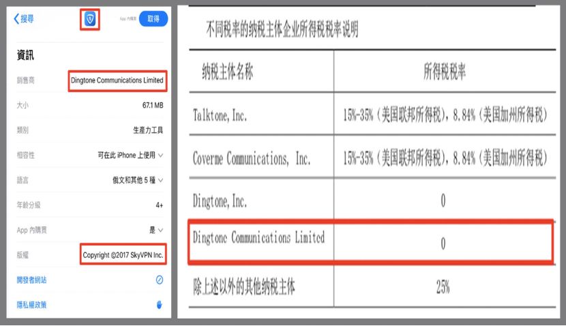566x326 pixels.
Task: Click the 年齡分級 age rating label
Action: coord(29,205)
